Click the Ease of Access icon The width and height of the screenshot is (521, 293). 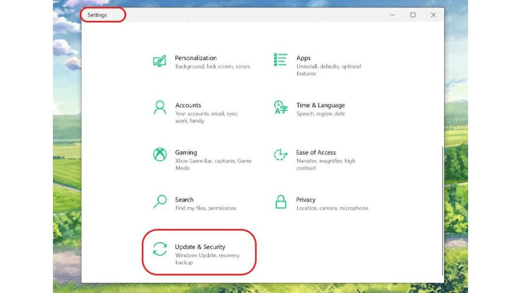pyautogui.click(x=280, y=155)
